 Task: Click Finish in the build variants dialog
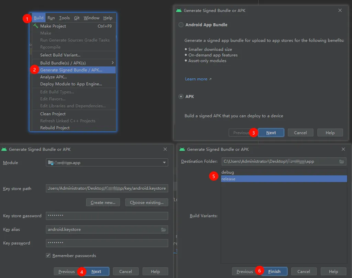click(274, 271)
